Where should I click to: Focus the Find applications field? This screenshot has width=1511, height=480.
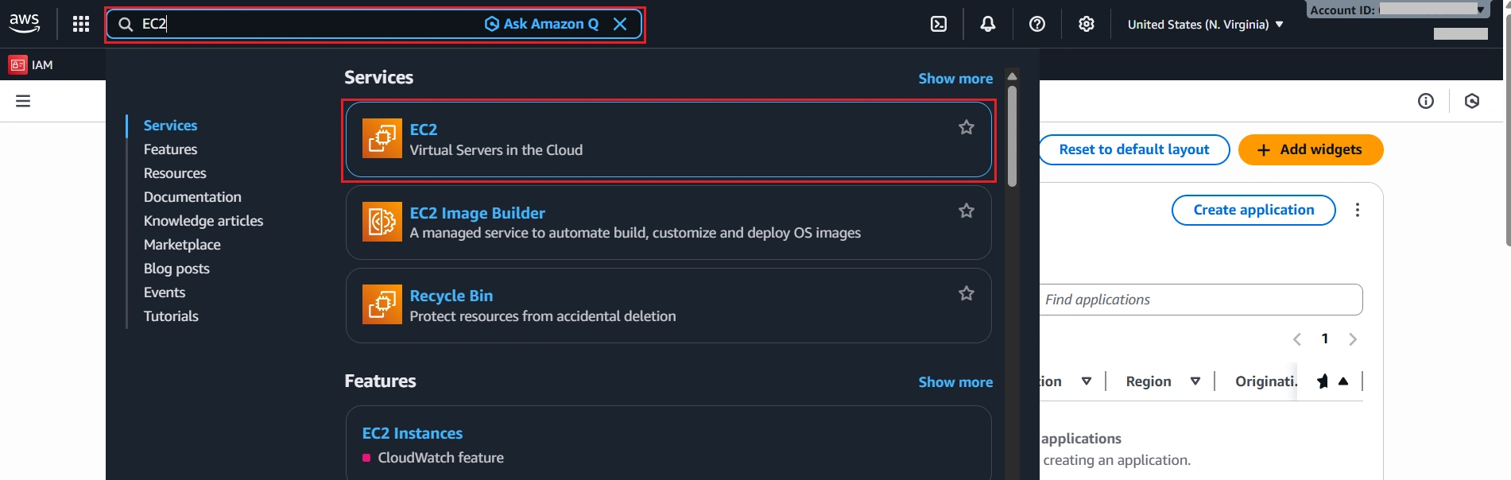(1200, 300)
